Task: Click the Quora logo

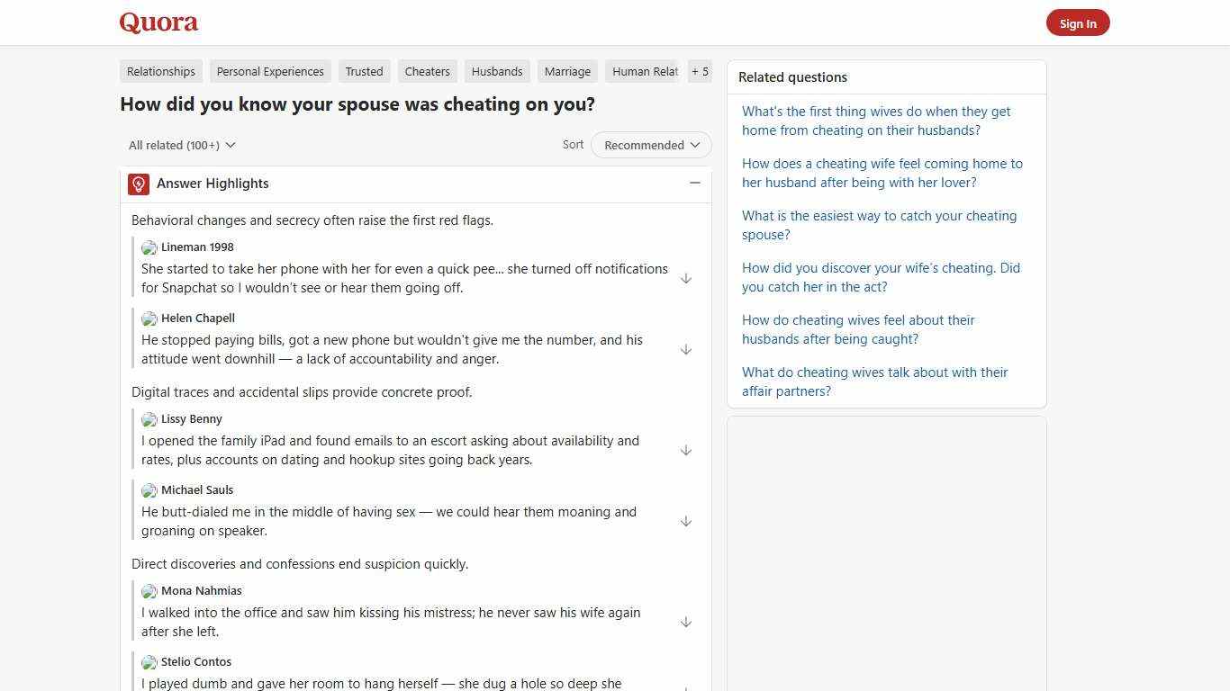Action: coord(158,22)
